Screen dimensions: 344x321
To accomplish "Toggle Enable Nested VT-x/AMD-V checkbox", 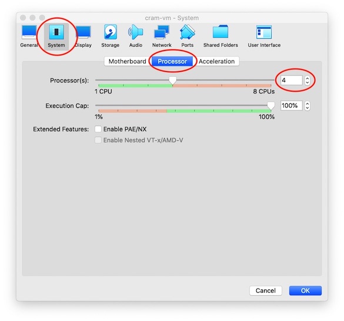I will tap(98, 140).
